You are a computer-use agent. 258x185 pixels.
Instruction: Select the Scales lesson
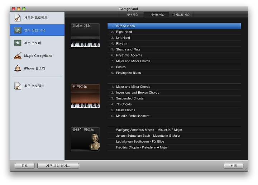[174, 67]
